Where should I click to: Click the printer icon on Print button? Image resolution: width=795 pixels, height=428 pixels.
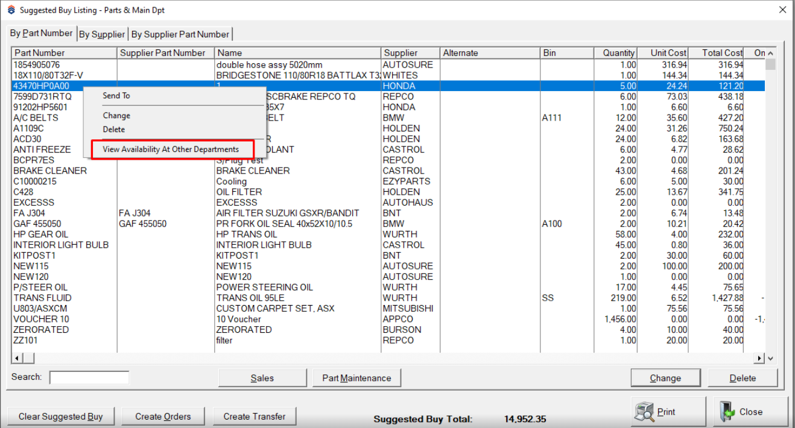(645, 412)
